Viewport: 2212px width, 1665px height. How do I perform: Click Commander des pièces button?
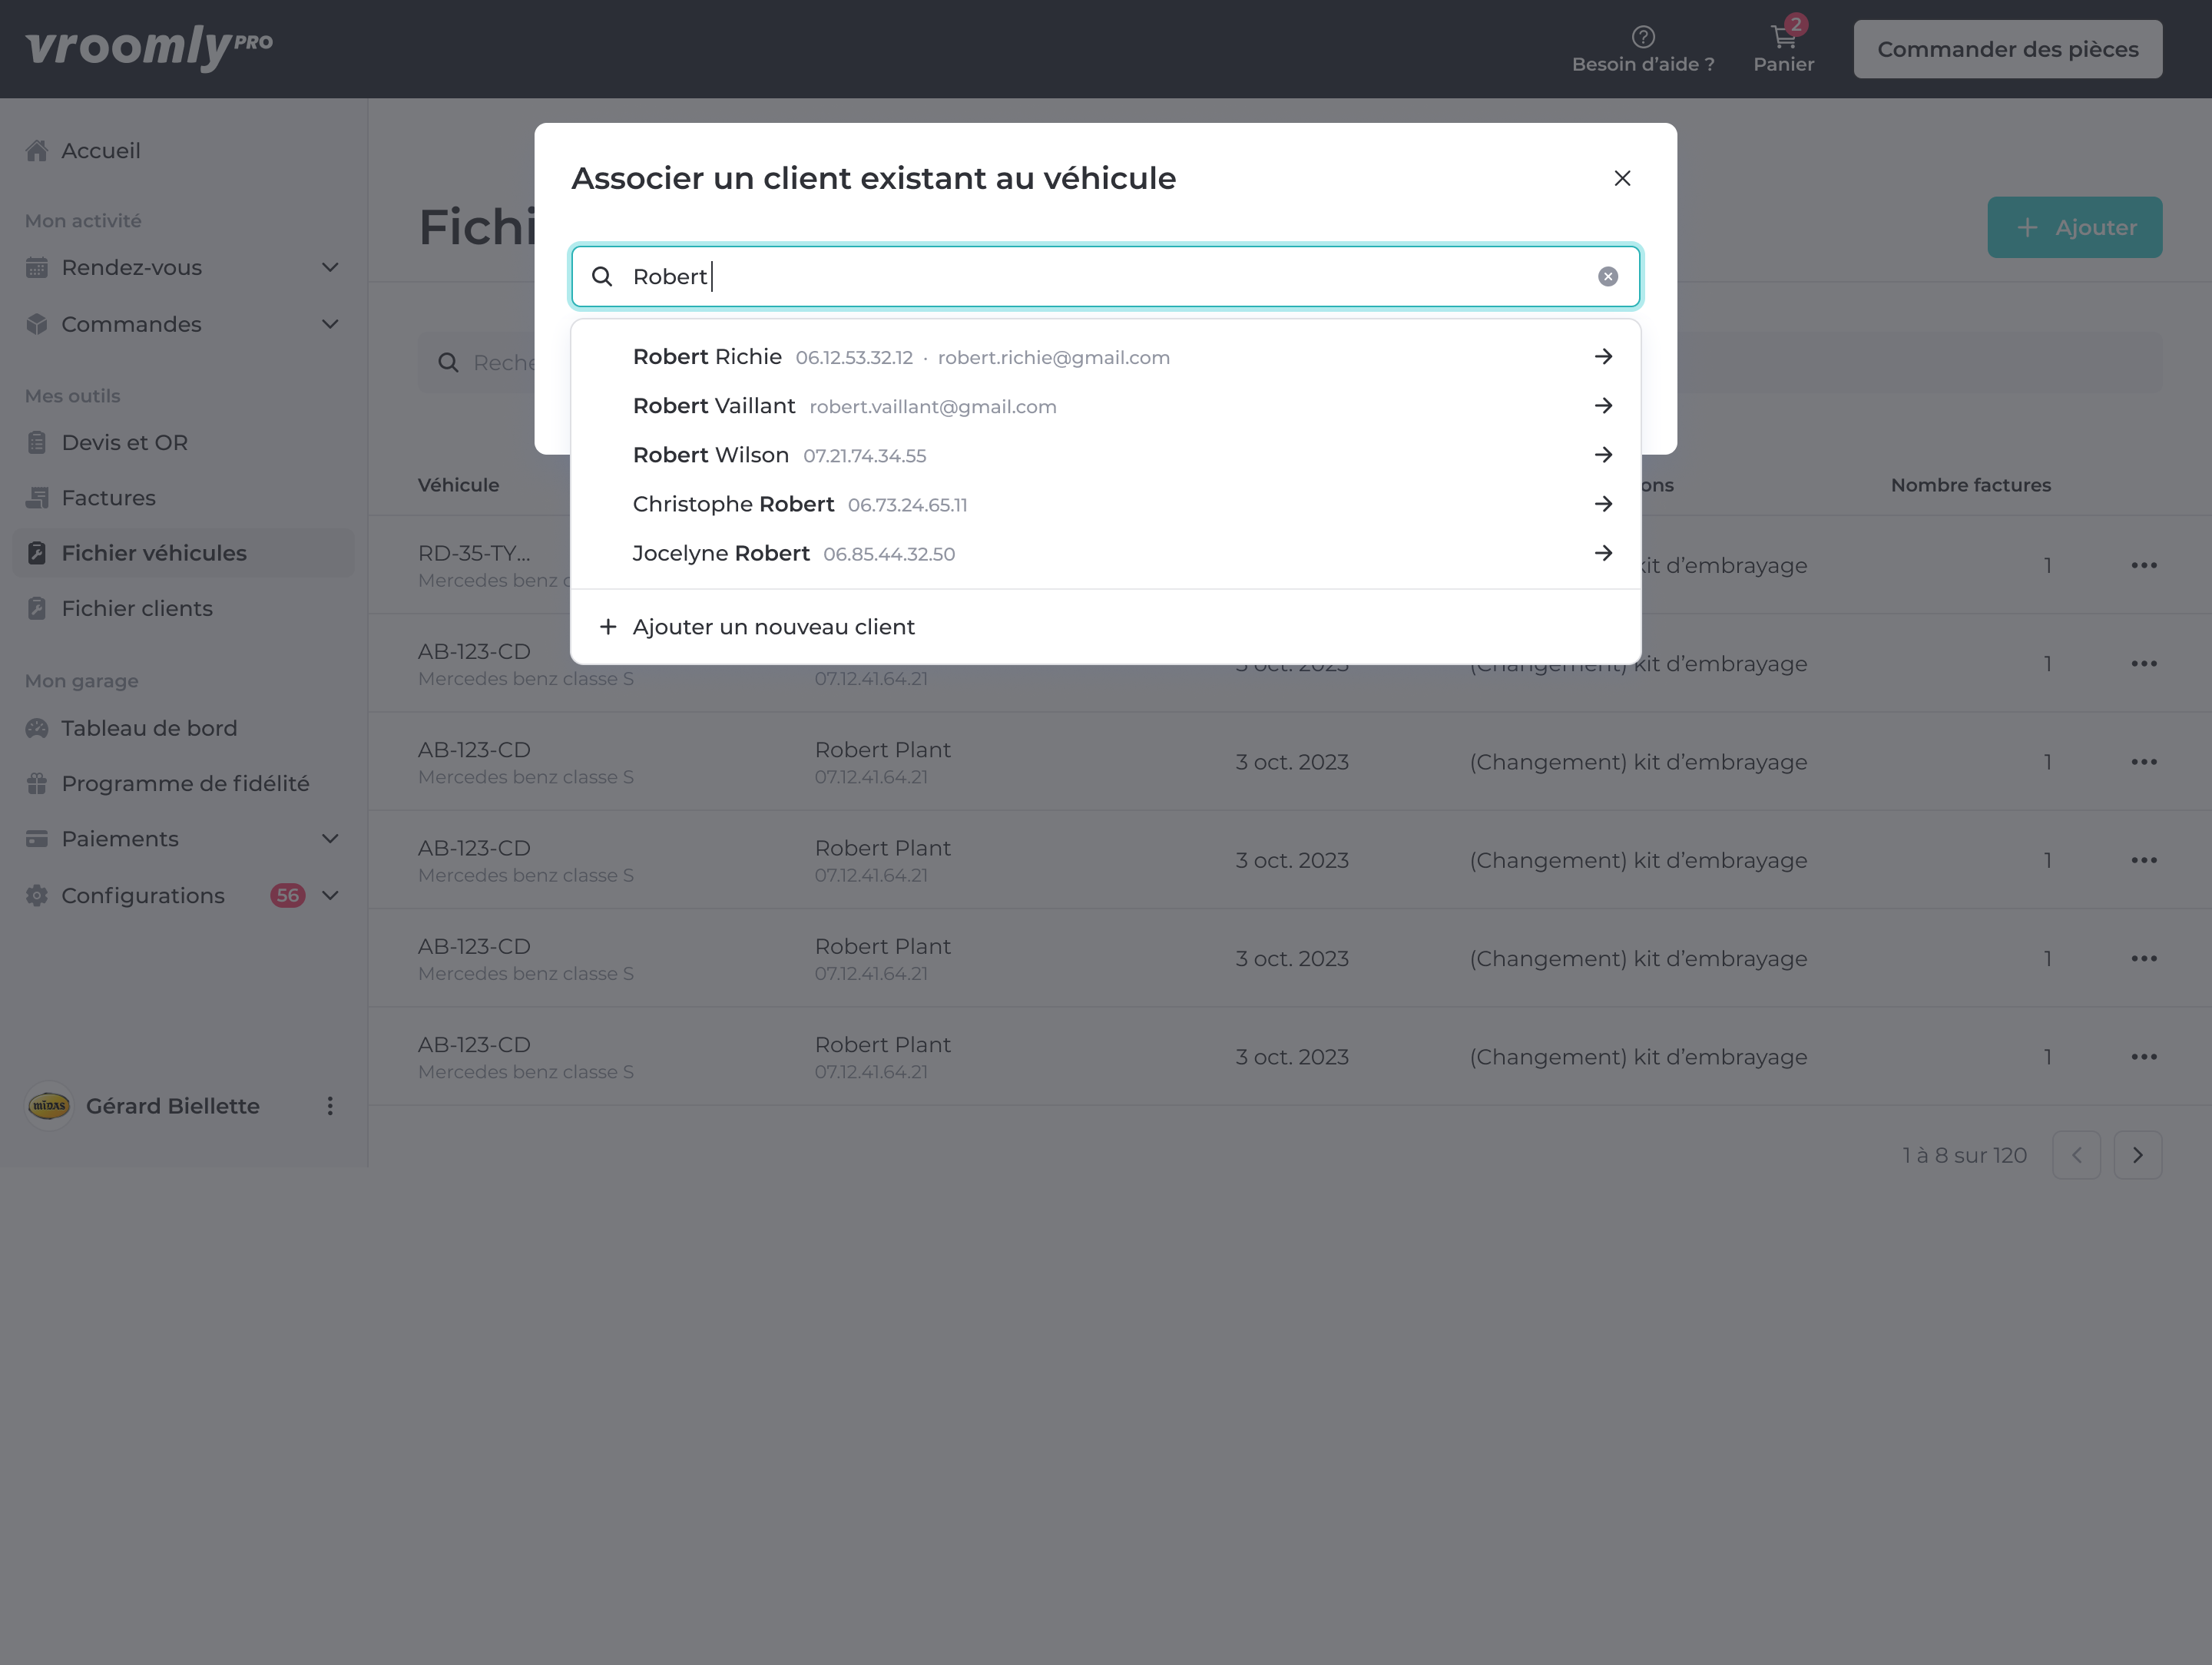pyautogui.click(x=2007, y=49)
